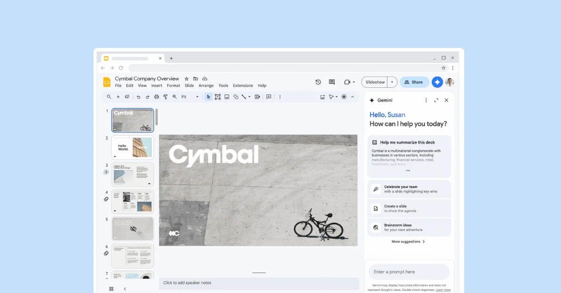Image resolution: width=561 pixels, height=293 pixels.
Task: Choose the select cursor tool
Action: (209, 97)
